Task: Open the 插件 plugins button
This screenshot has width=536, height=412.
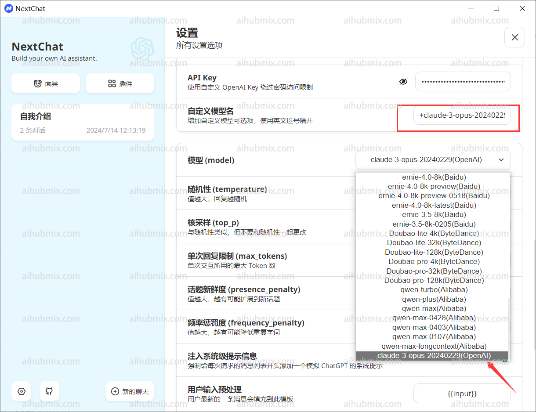Action: 120,83
